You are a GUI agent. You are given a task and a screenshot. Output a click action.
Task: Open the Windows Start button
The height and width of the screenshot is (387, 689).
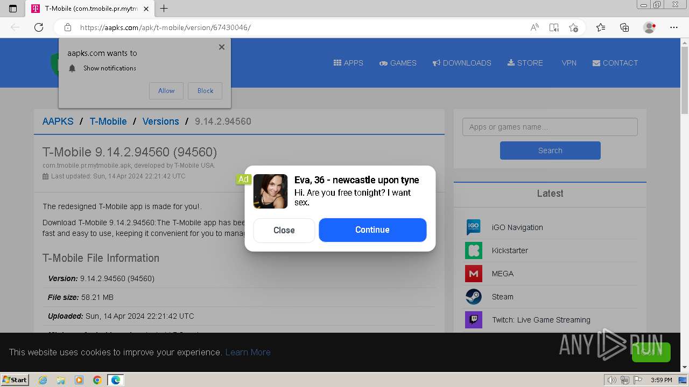point(15,379)
